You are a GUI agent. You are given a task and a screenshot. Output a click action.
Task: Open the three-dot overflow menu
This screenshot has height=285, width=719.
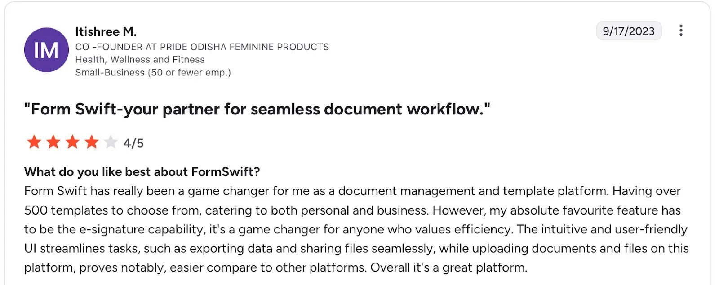click(x=681, y=31)
